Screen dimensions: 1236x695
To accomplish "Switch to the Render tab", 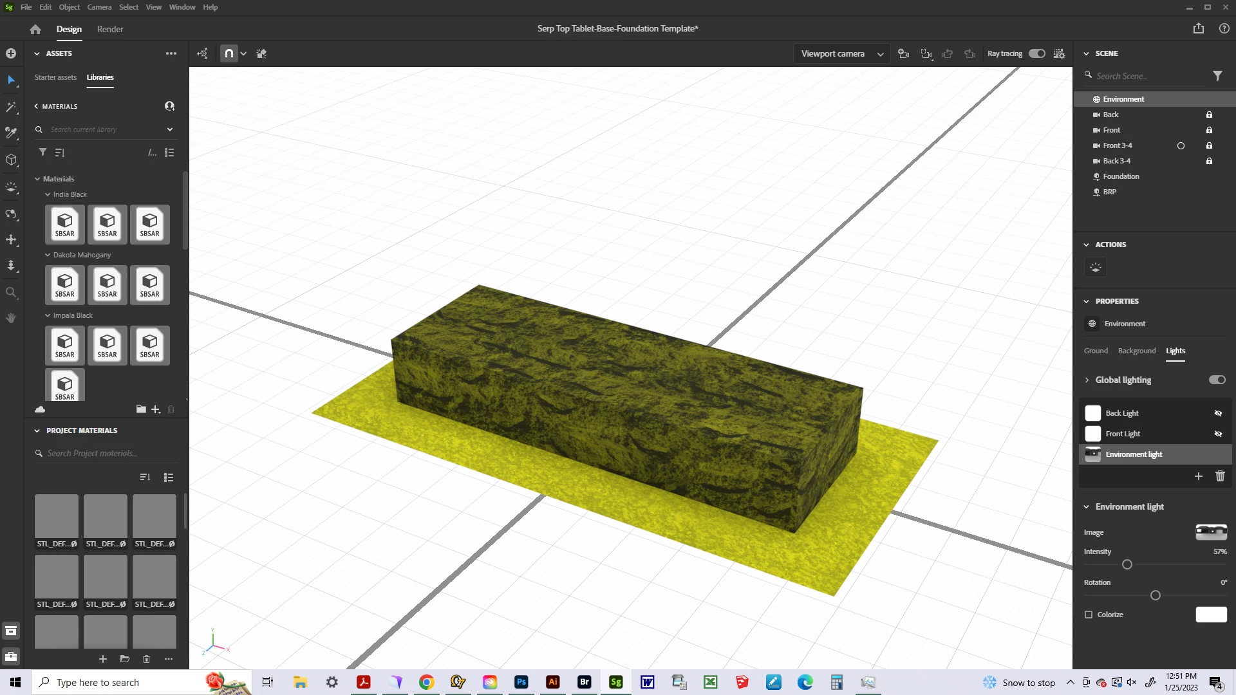I will pos(110,29).
